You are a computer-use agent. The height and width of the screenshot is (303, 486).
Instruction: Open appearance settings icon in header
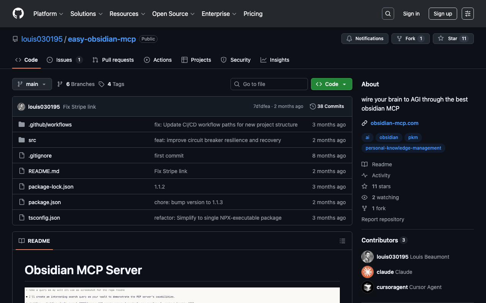pos(467,14)
